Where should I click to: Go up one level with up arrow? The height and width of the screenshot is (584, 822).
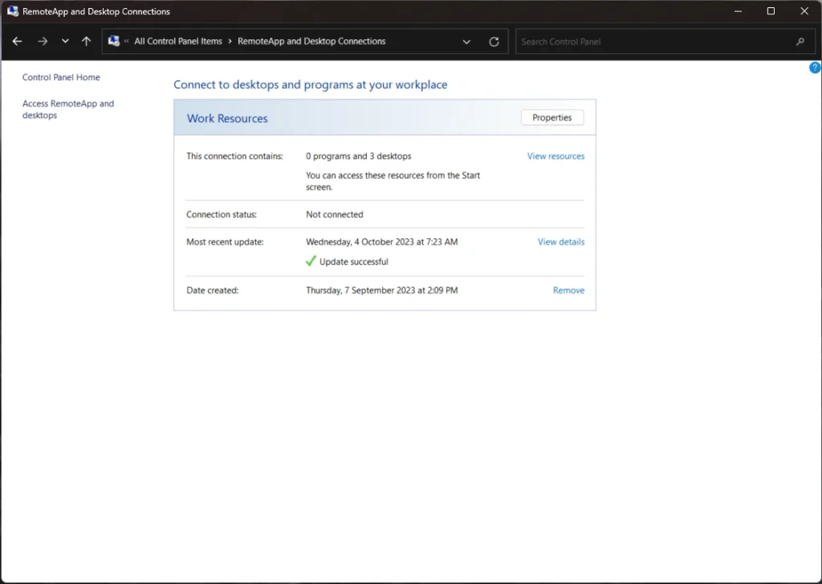click(87, 42)
